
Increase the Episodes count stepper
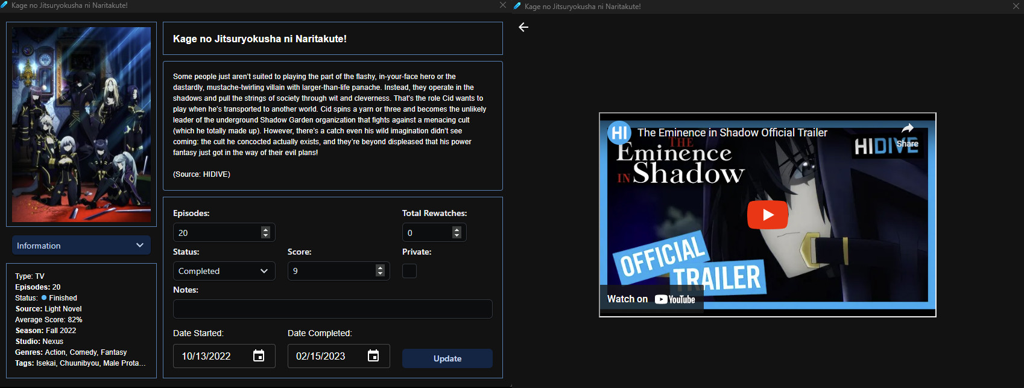coord(265,229)
